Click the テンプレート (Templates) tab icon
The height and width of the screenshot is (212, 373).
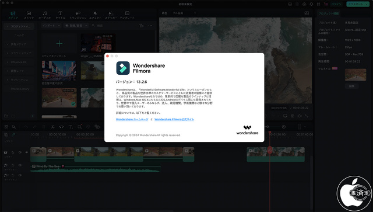click(127, 13)
